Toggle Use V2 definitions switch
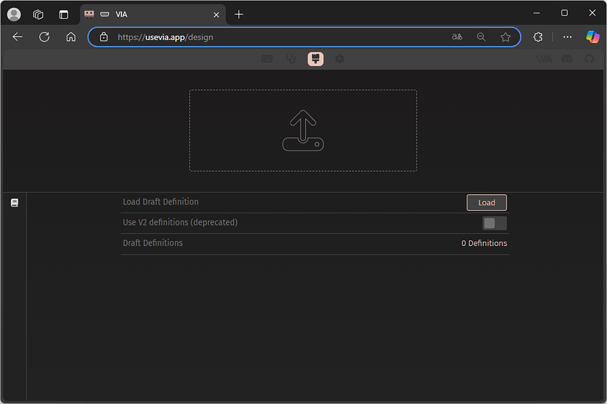 [x=494, y=223]
